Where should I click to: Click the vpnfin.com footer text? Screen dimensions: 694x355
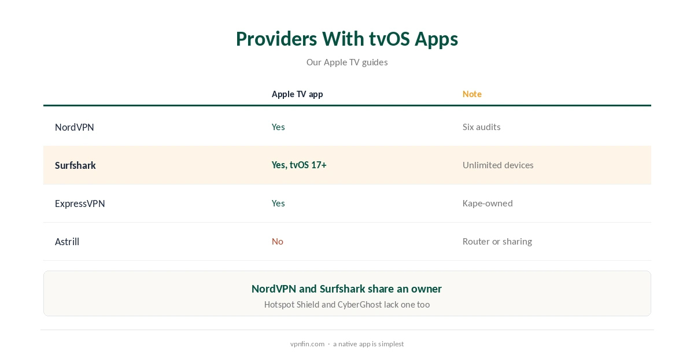307,344
